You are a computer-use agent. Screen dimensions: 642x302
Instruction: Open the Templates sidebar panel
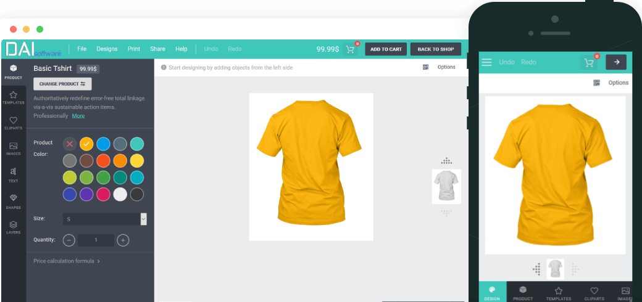pos(14,98)
